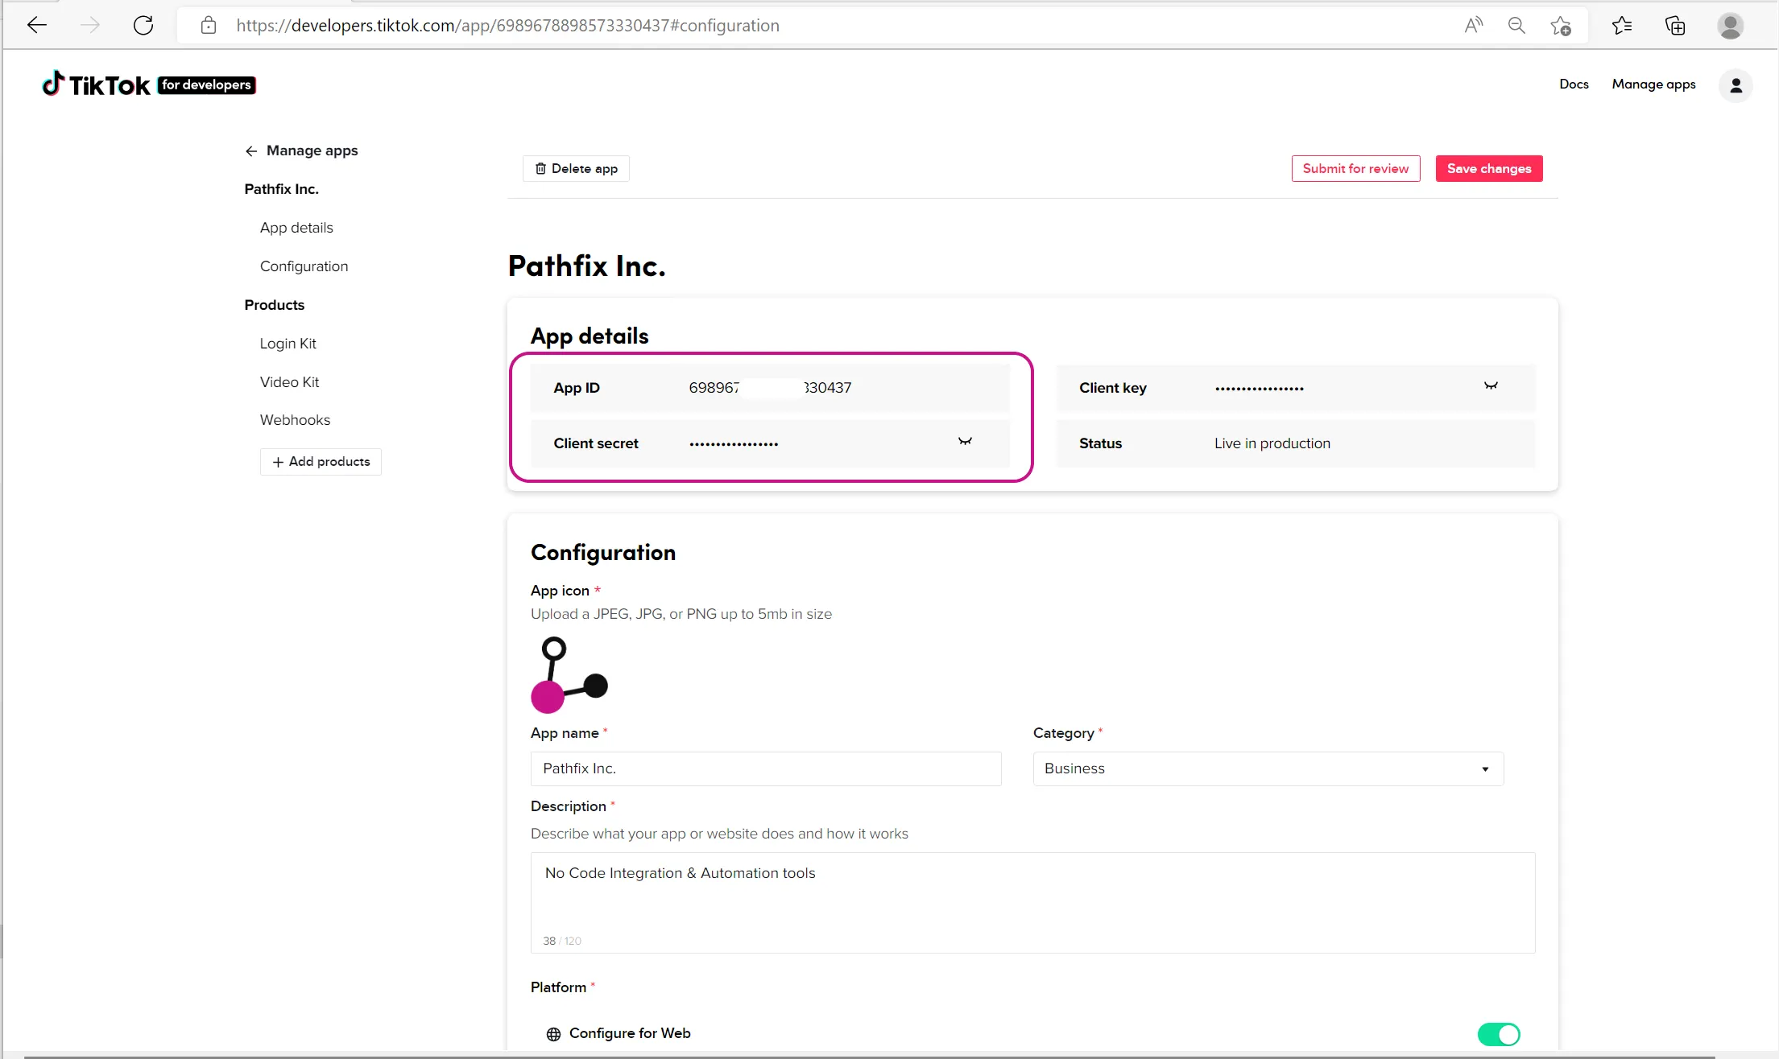The width and height of the screenshot is (1779, 1059).
Task: Open Login Kit in sidebar
Action: [288, 344]
